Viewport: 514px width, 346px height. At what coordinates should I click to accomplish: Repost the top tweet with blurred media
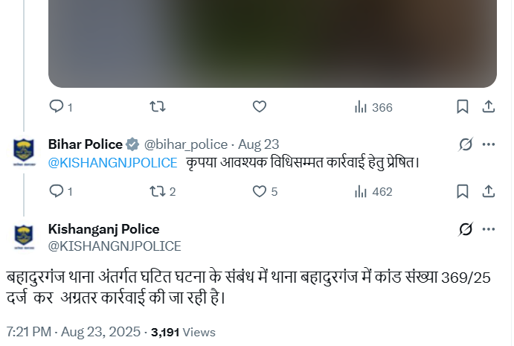pyautogui.click(x=158, y=107)
